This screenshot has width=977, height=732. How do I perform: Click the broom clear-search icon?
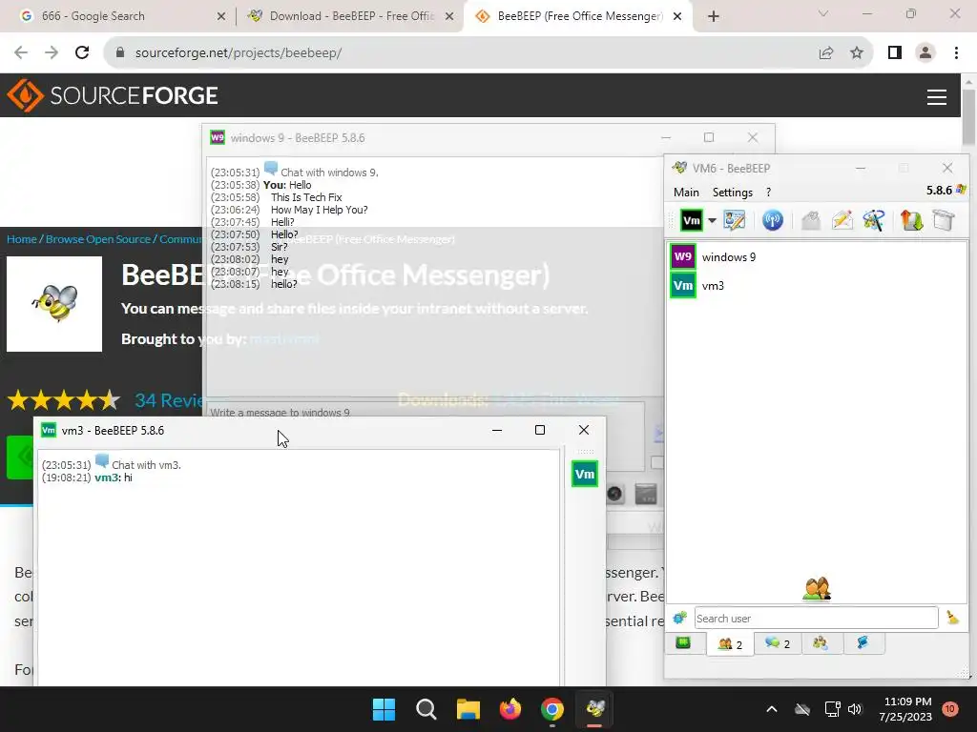(x=952, y=618)
